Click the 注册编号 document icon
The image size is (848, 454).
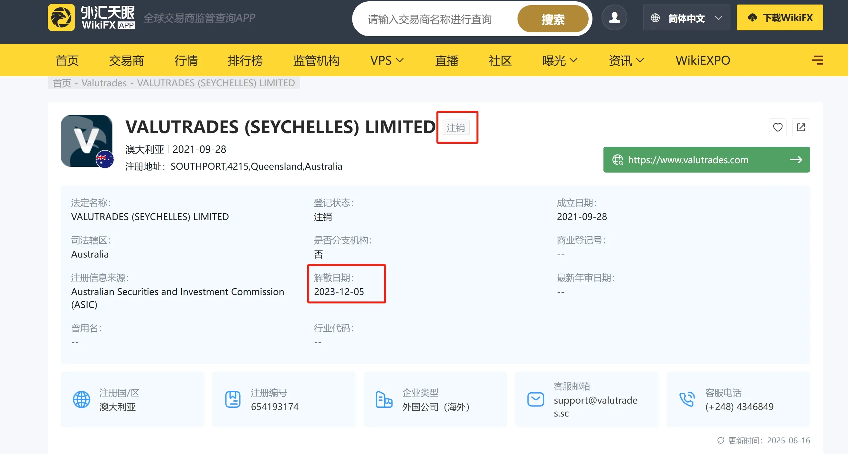(233, 400)
